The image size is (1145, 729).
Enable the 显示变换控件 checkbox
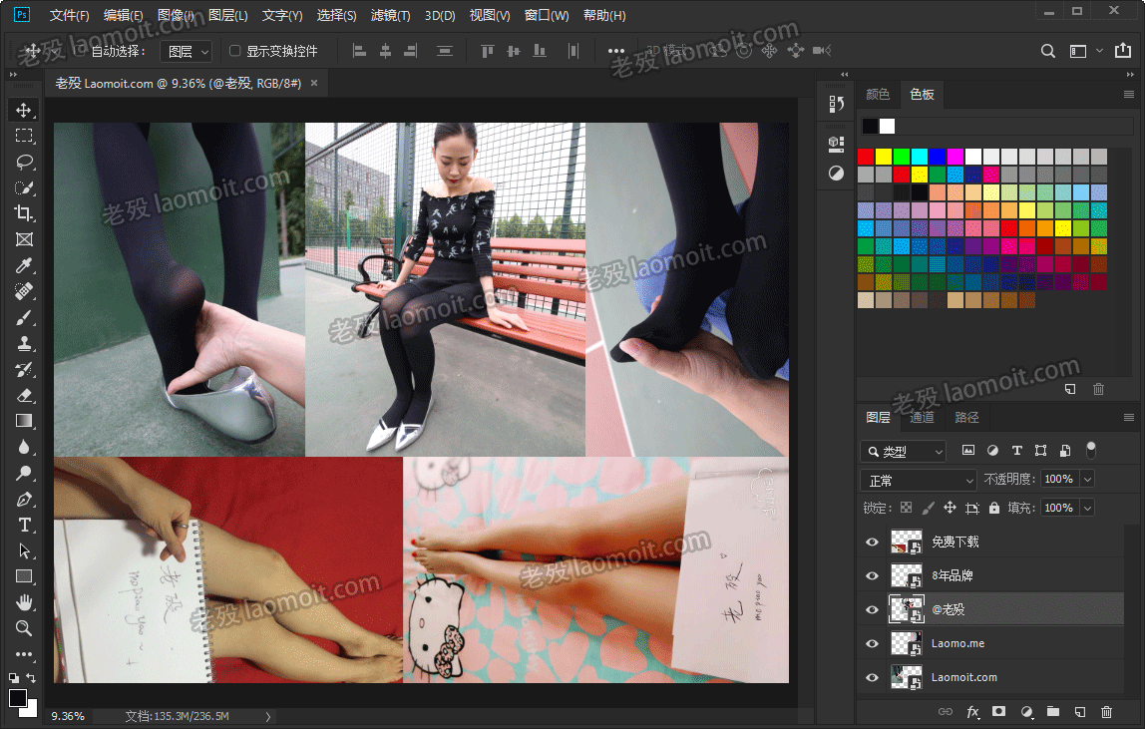pos(235,51)
